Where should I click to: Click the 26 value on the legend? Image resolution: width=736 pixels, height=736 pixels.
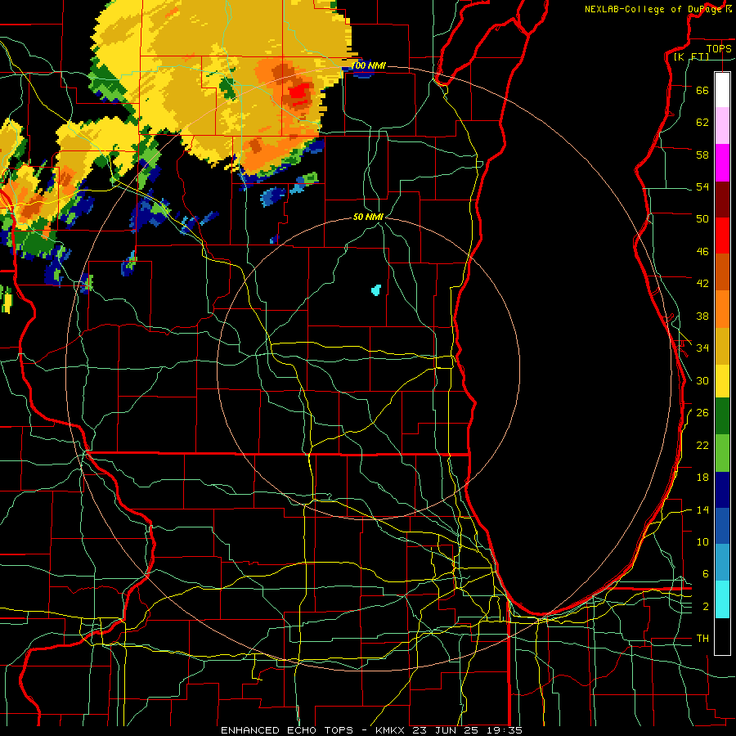pos(702,413)
